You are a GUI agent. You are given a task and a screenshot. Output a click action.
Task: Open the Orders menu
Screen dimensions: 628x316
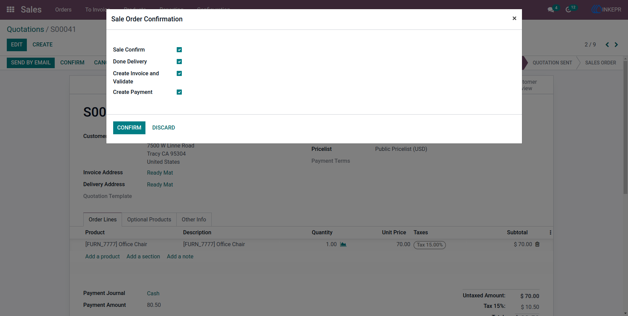click(63, 9)
